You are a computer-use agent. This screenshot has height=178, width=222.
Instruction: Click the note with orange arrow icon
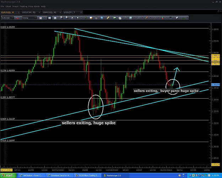coord(91,18)
